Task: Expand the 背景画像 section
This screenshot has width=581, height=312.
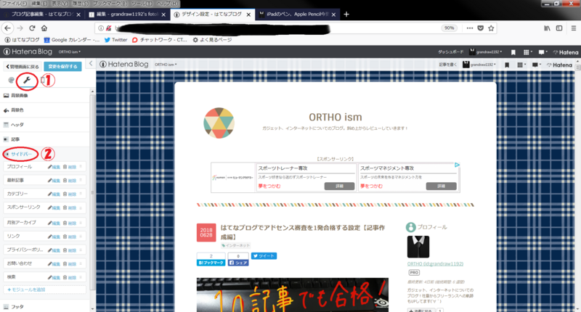Action: (x=45, y=96)
